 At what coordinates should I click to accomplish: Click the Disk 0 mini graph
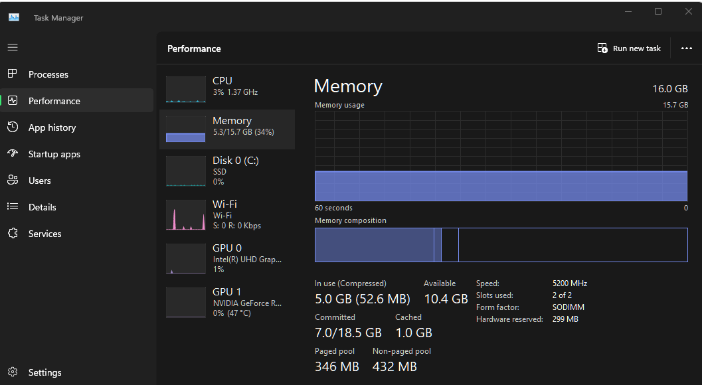click(186, 171)
